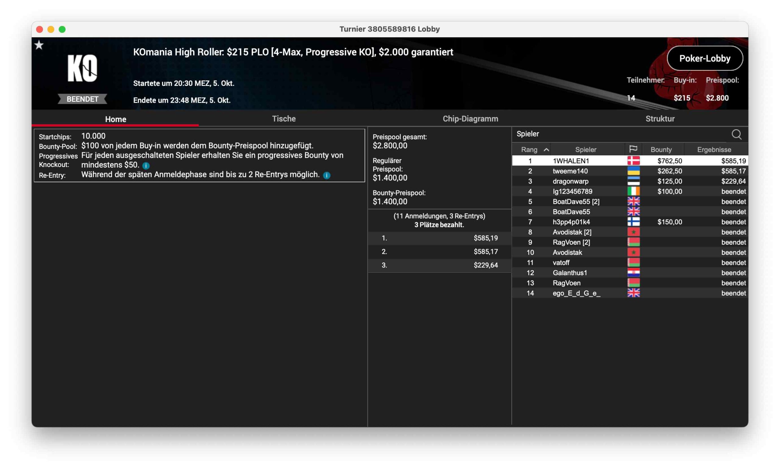Screen dimensions: 780x469
Task: Sort players by Bounty column
Action: pyautogui.click(x=661, y=150)
